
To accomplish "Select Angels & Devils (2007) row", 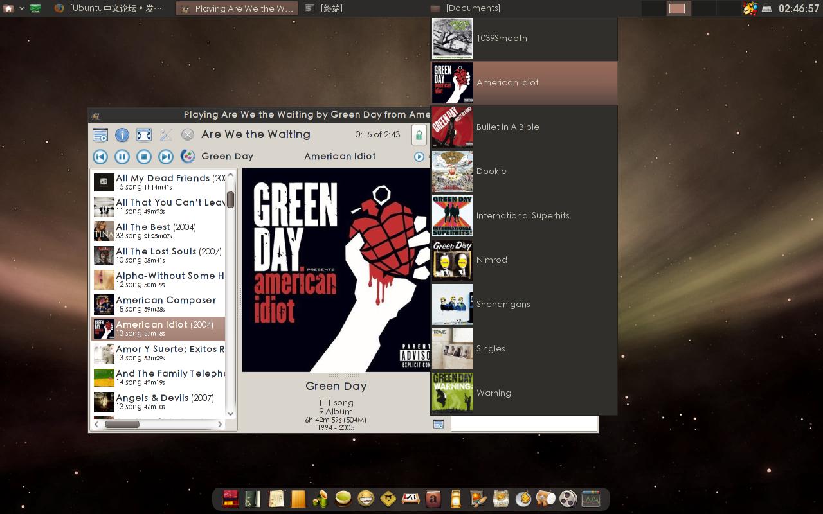I will coord(158,402).
